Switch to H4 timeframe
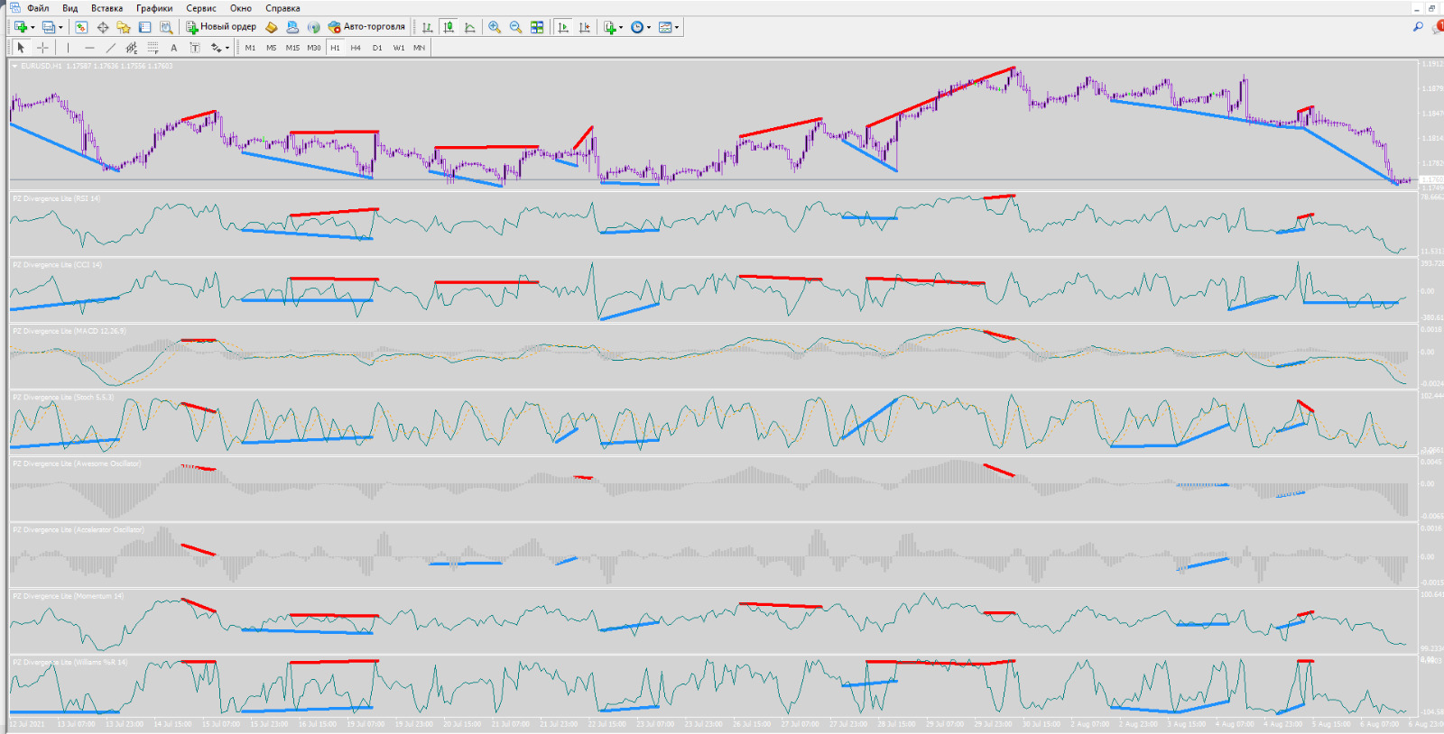The height and width of the screenshot is (734, 1444). (x=356, y=48)
